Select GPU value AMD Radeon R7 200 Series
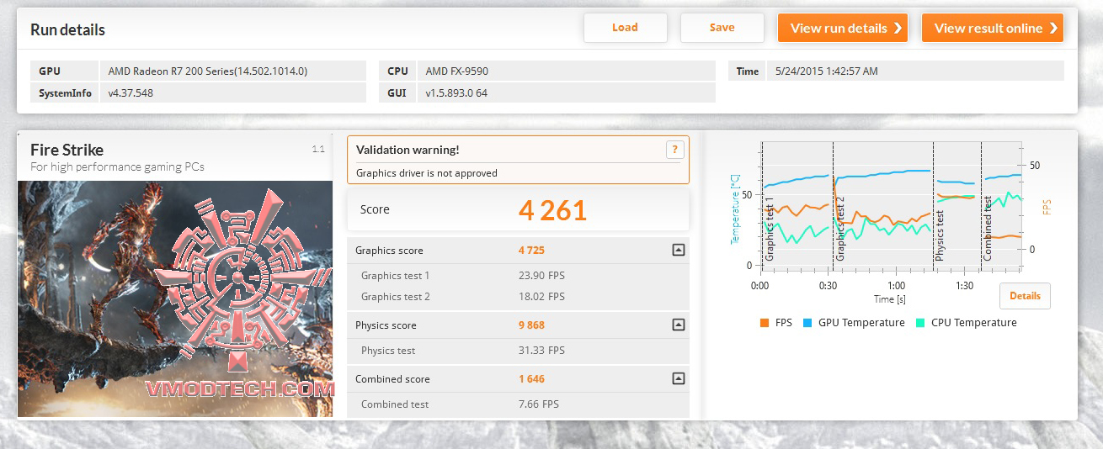 [x=208, y=71]
